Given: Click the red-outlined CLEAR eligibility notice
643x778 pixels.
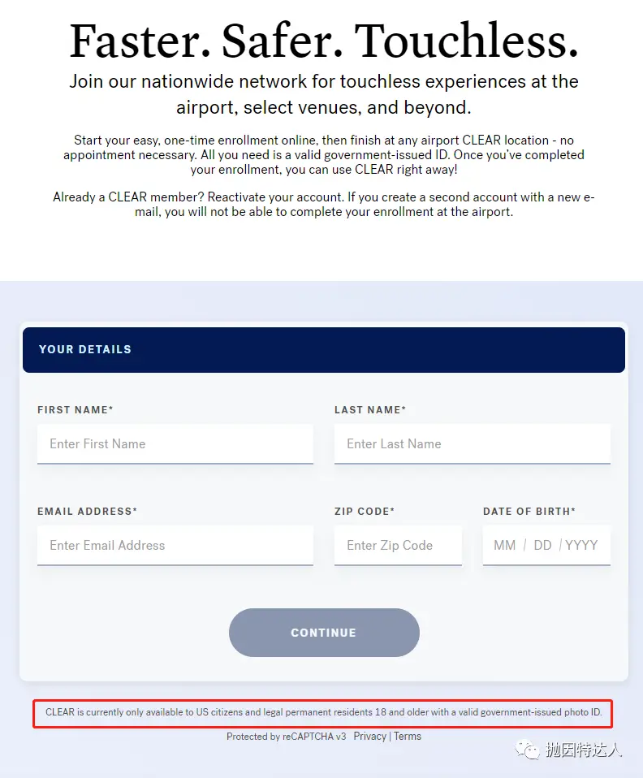Looking at the screenshot, I should [x=323, y=714].
